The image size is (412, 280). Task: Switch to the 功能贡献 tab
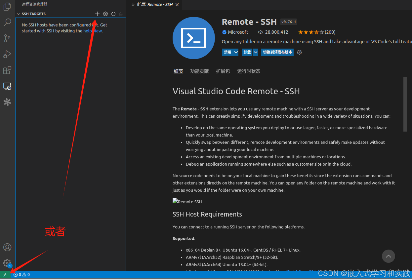pos(199,71)
